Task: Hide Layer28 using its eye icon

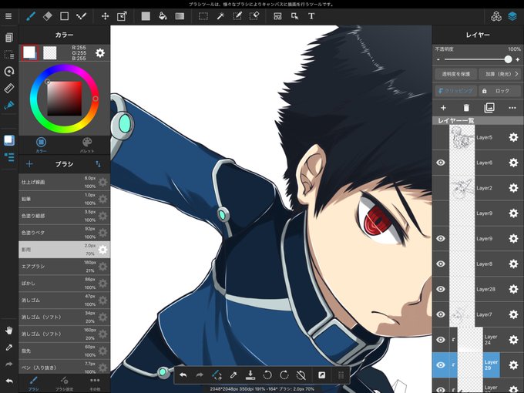Action: tap(441, 289)
